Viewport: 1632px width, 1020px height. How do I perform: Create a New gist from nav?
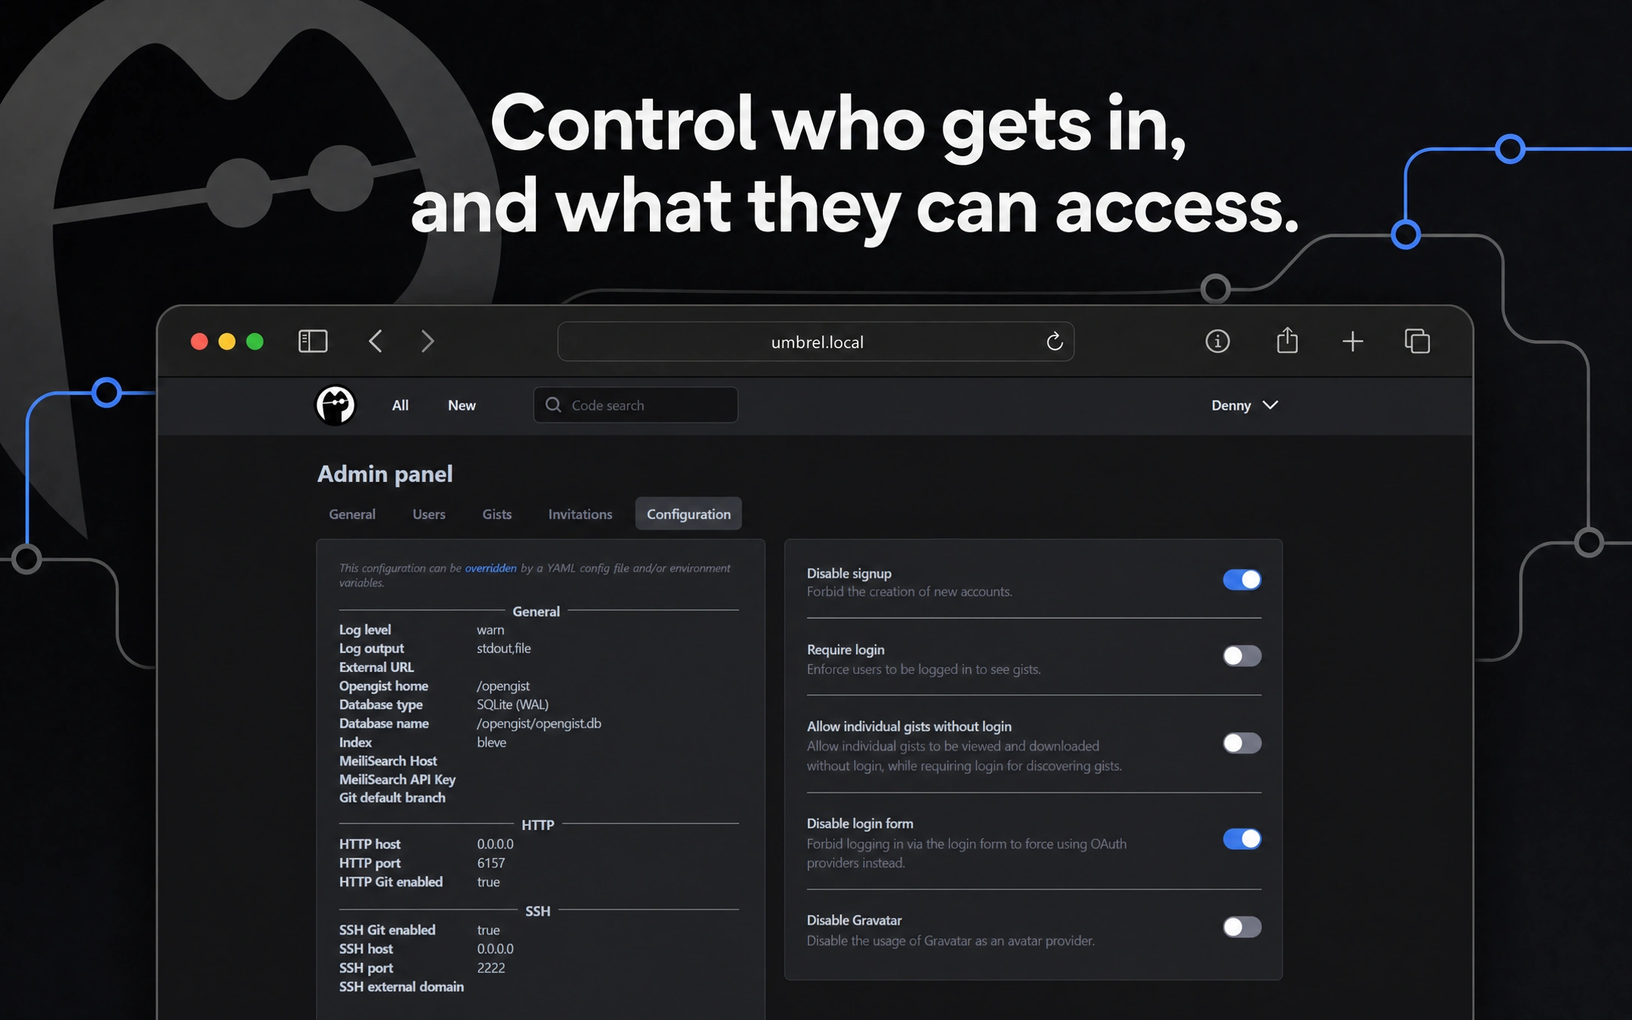(462, 406)
